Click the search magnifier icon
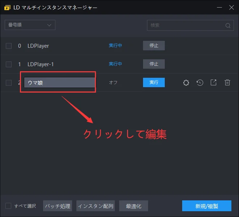The image size is (239, 217). (228, 25)
